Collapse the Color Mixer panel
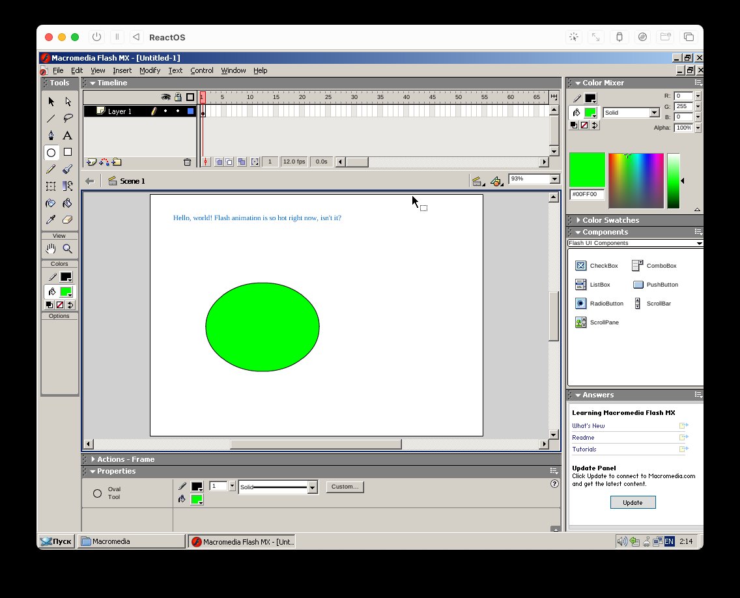Screen dimensions: 740x598 coord(578,83)
